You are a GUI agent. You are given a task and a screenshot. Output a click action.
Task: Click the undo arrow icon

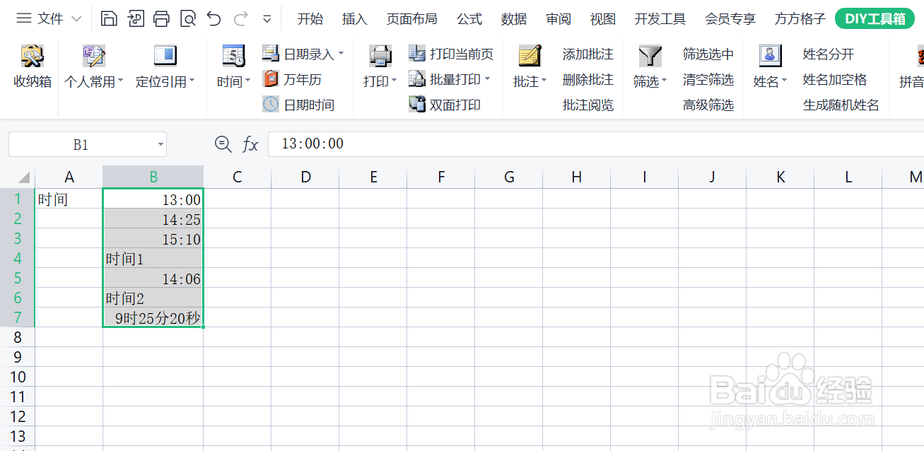pos(214,19)
